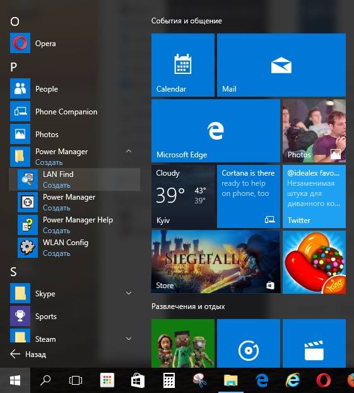354x393 pixels.
Task: Go back with the Назад button
Action: pyautogui.click(x=28, y=354)
